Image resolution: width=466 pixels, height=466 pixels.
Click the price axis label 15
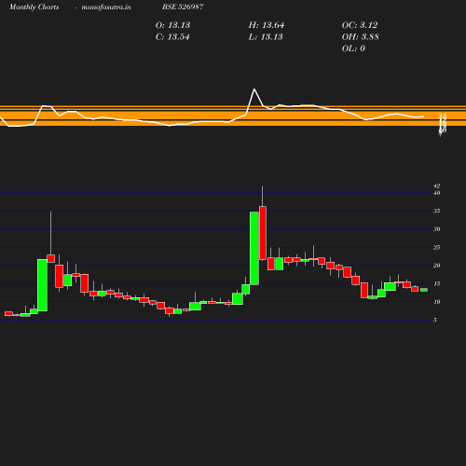437,284
